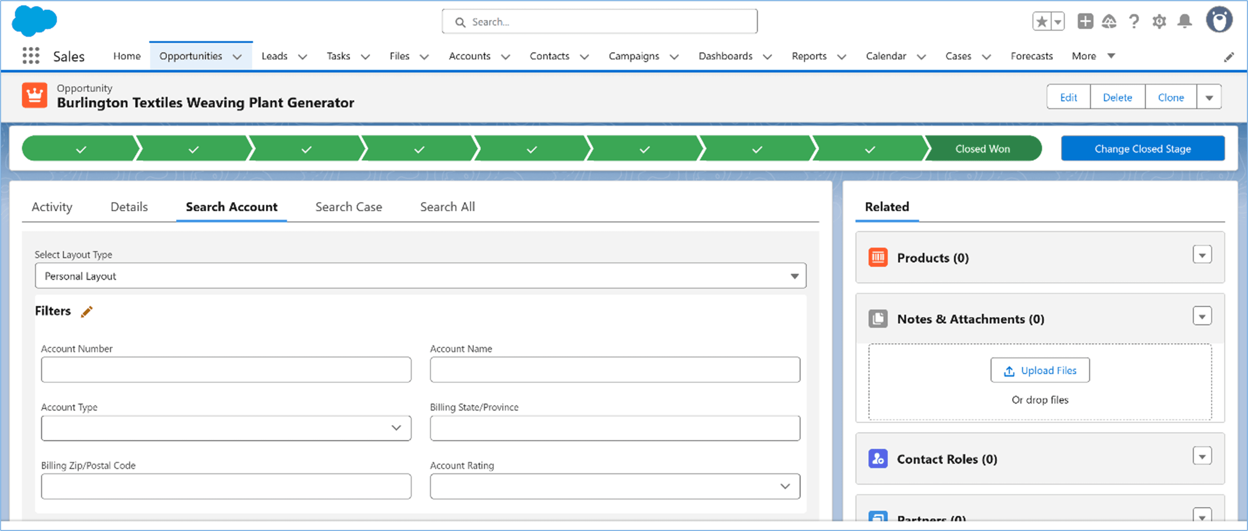Image resolution: width=1248 pixels, height=531 pixels.
Task: Click the Contact Roles icon
Action: coord(878,458)
